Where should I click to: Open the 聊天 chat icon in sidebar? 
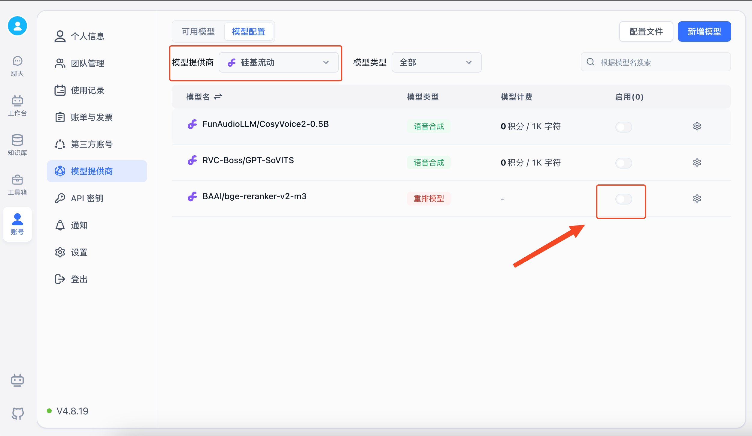pos(17,66)
